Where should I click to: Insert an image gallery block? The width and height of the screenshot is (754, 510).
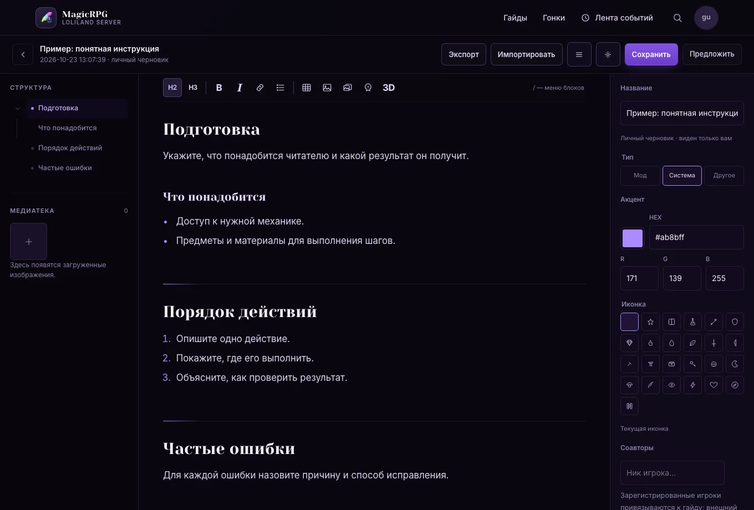click(x=348, y=88)
